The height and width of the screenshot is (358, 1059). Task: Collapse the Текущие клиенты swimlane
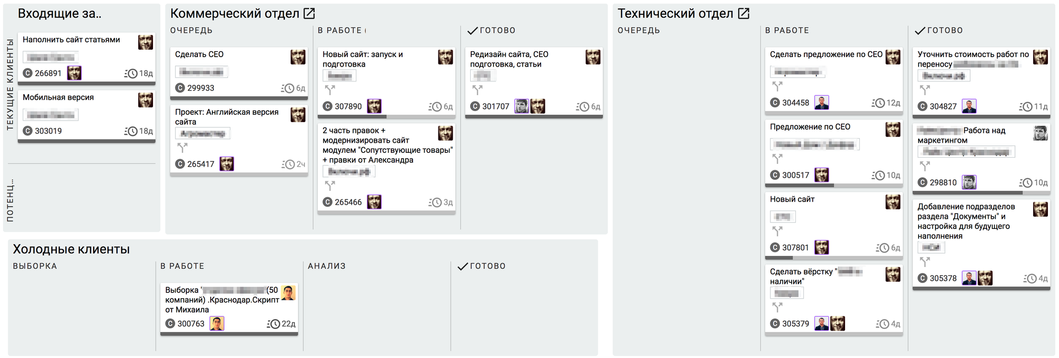tap(10, 85)
